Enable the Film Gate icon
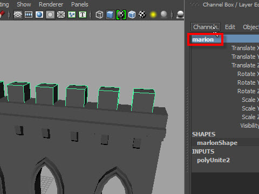This screenshot has width=259, height=194. tap(29, 15)
